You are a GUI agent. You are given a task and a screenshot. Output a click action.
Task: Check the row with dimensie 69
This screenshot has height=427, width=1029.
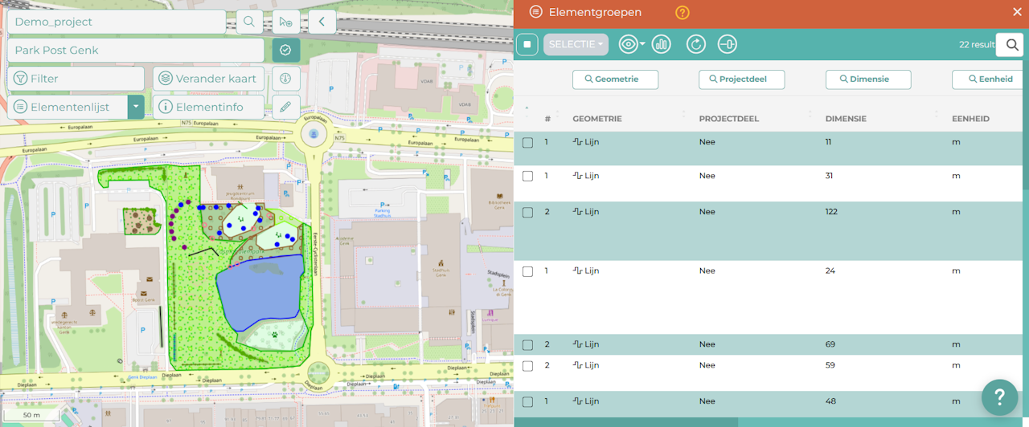click(x=527, y=345)
